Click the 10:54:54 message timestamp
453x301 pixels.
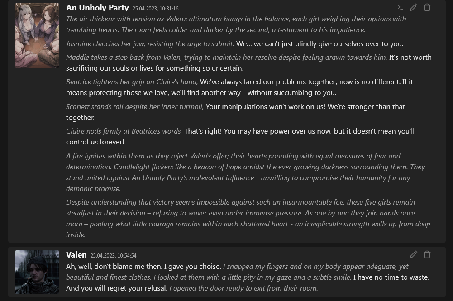pyautogui.click(x=113, y=256)
